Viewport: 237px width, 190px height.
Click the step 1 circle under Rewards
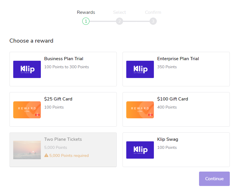[x=86, y=21]
